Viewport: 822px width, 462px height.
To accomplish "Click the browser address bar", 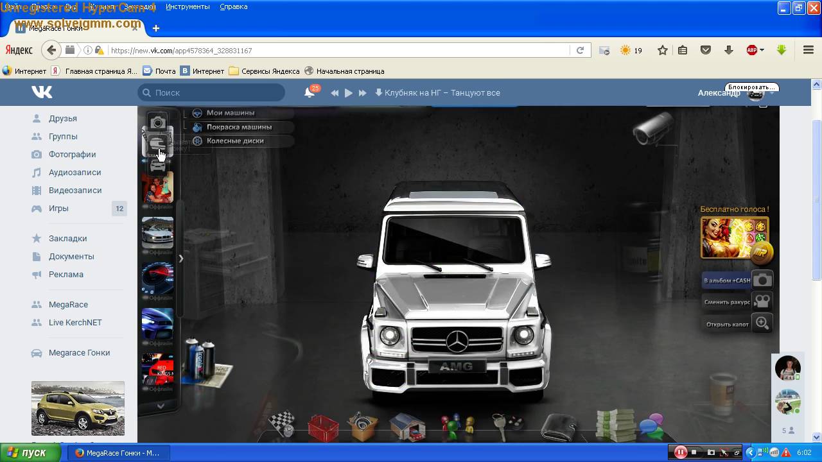I will click(338, 50).
